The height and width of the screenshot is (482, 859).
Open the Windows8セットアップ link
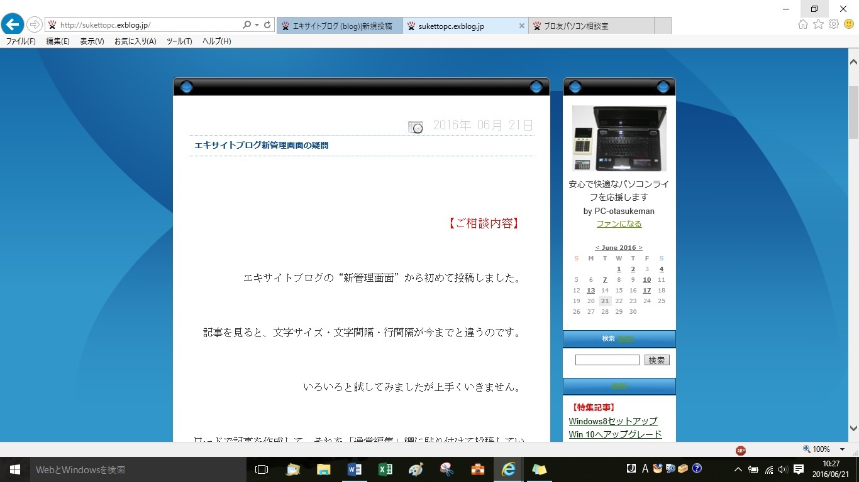[613, 421]
